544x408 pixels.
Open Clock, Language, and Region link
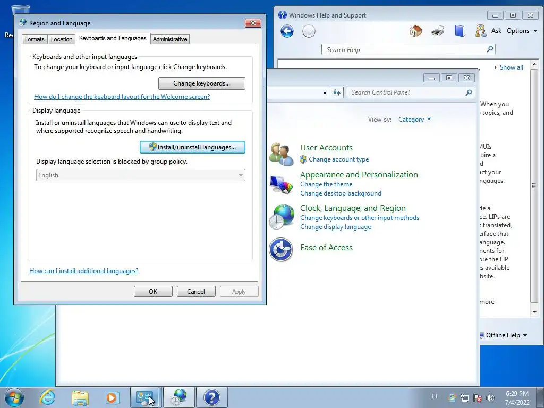pyautogui.click(x=353, y=208)
